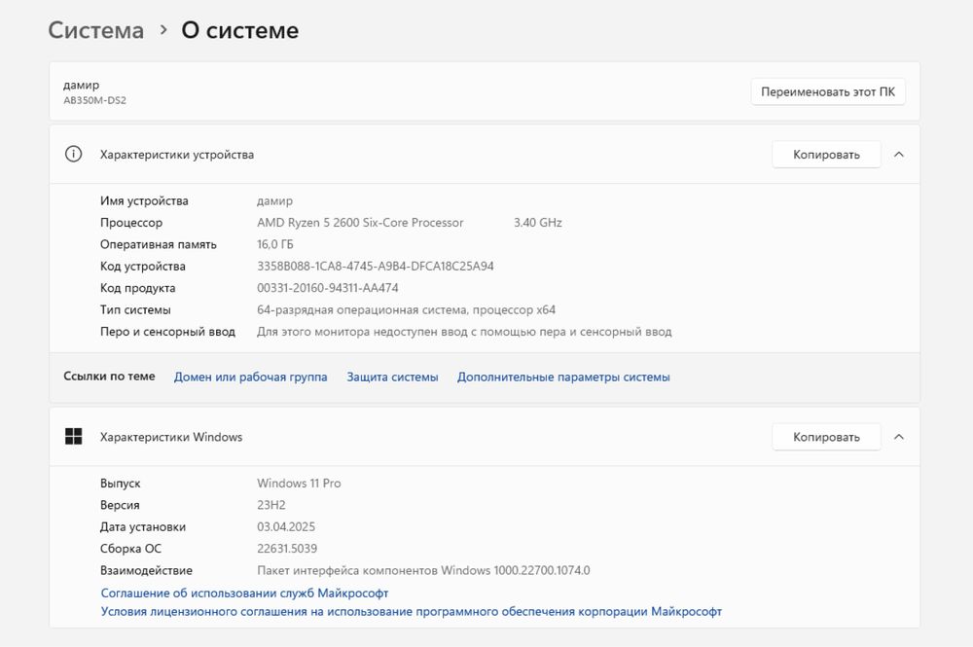Image resolution: width=973 pixels, height=647 pixels.
Task: Click the Код устройства label
Action: [143, 267]
